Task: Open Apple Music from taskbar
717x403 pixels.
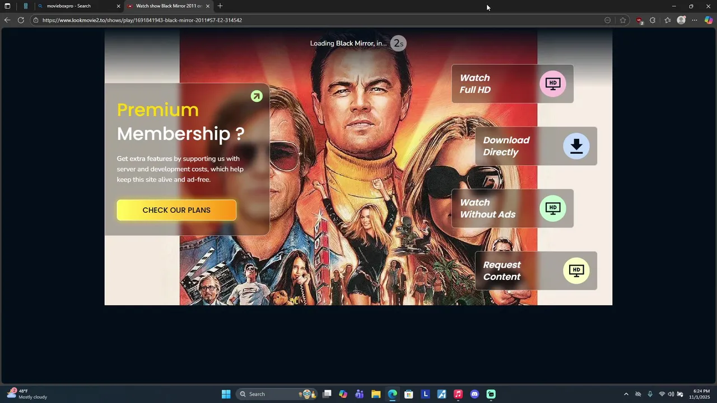Action: click(458, 394)
